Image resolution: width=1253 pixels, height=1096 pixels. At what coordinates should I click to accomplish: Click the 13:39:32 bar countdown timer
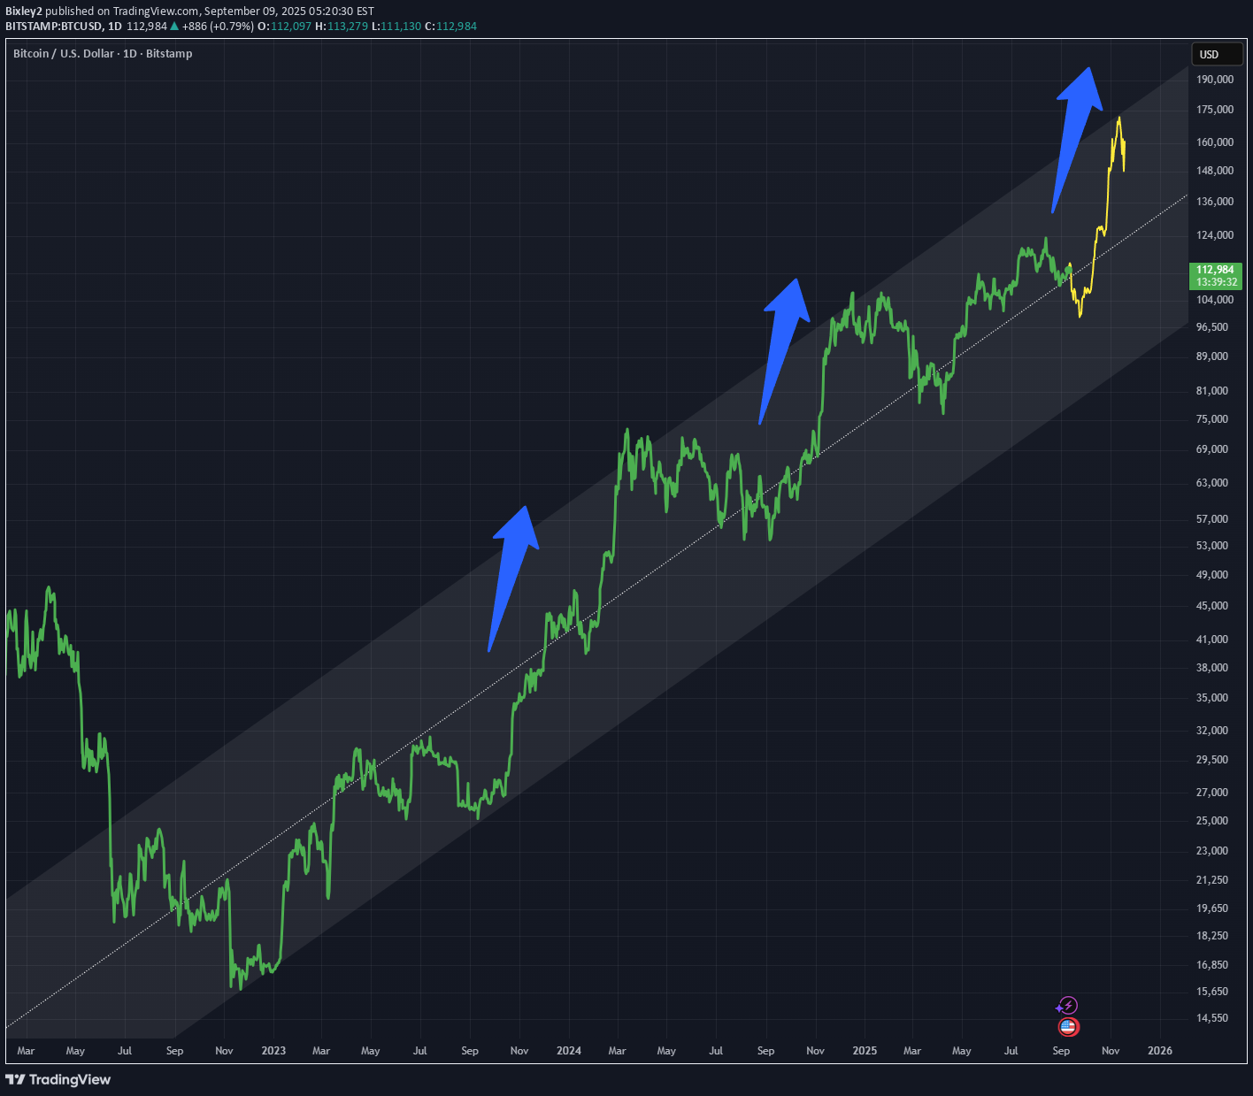coord(1217,282)
